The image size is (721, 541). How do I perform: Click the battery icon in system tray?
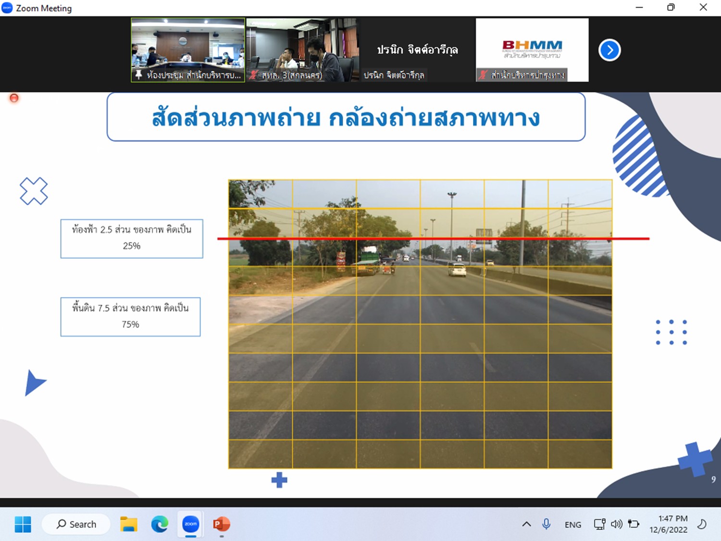point(634,524)
